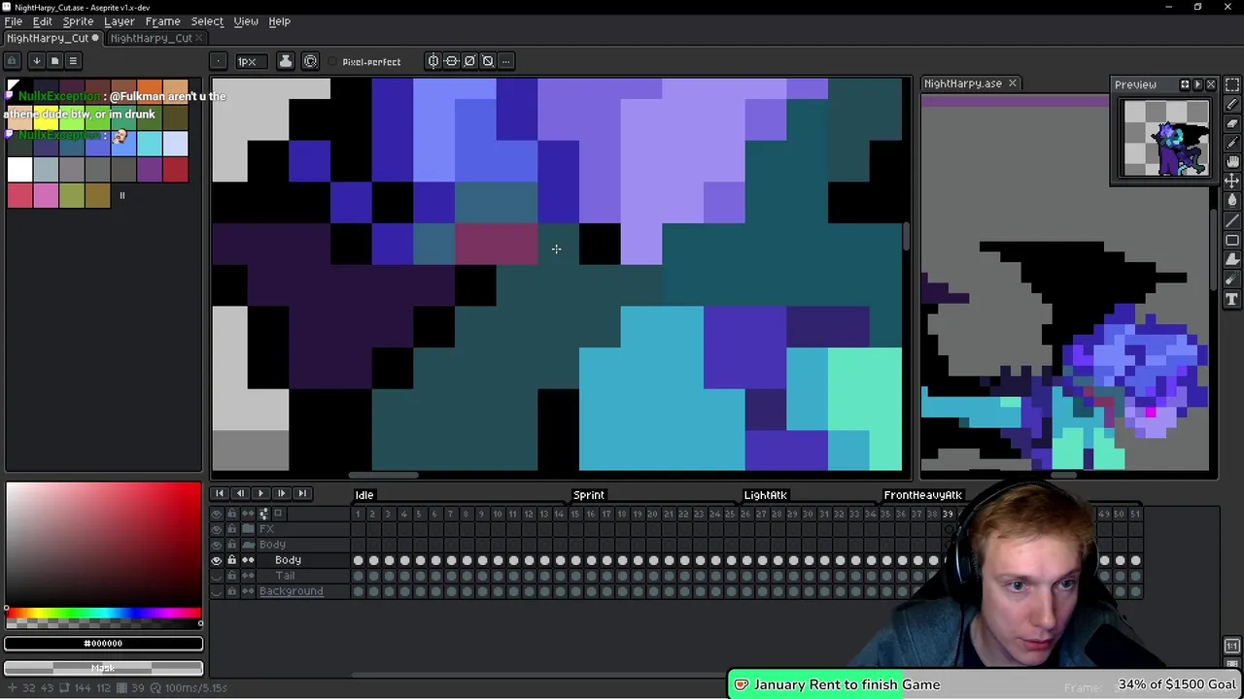
Task: Select the Eraser tool
Action: pos(1232,124)
